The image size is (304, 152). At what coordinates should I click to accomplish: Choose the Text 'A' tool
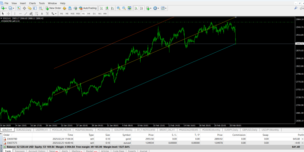click(42, 14)
